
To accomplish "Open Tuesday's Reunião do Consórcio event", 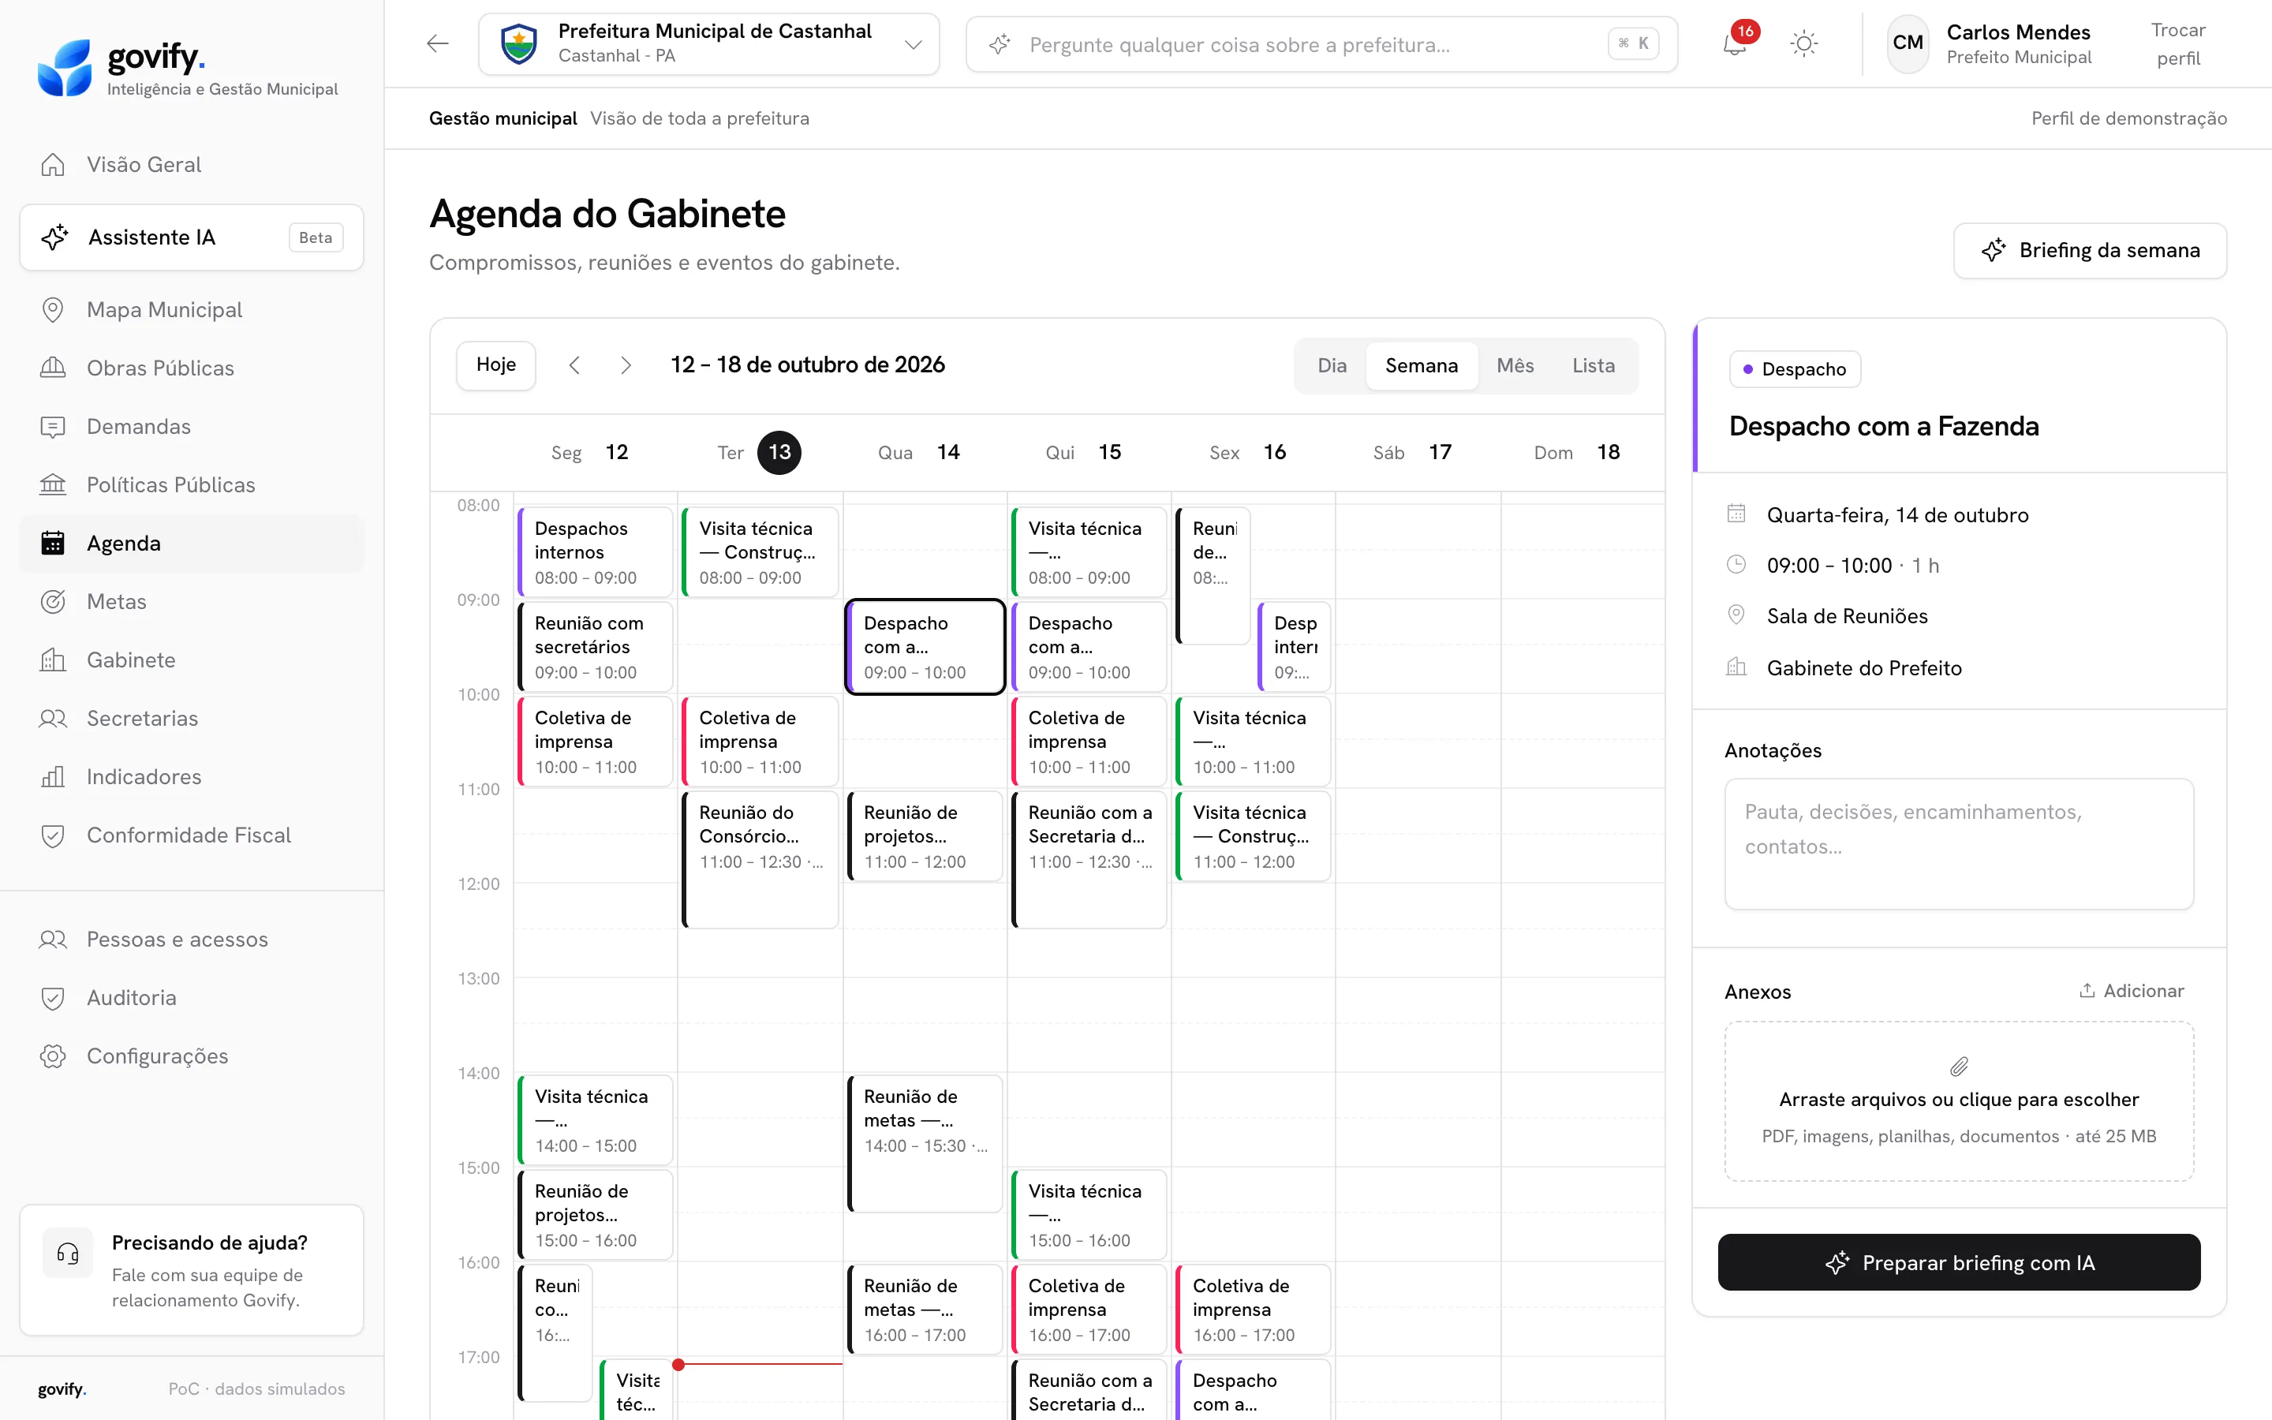I will (760, 859).
